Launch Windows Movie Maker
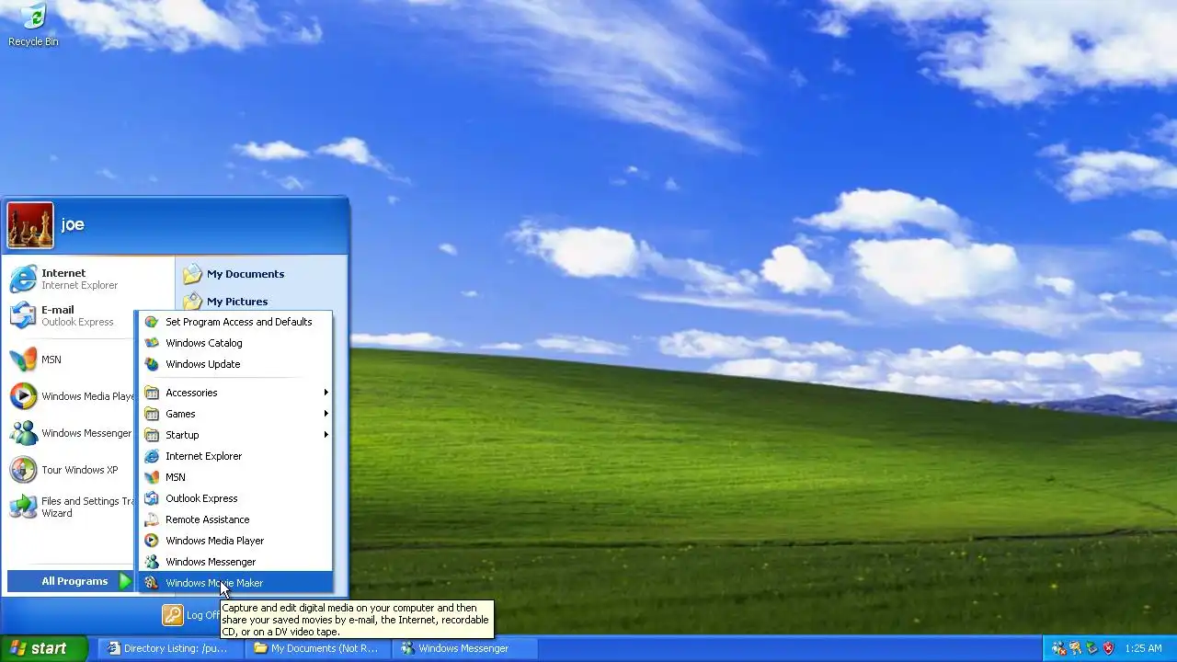 [x=235, y=583]
